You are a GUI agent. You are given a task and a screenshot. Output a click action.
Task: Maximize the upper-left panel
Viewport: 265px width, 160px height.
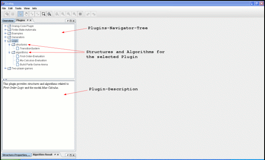pyautogui.click(x=71, y=21)
